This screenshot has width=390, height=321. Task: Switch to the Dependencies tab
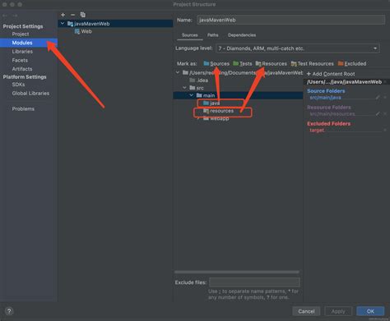pos(242,35)
